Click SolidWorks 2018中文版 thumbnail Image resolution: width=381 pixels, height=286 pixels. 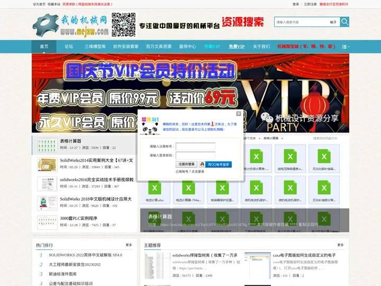click(x=47, y=203)
